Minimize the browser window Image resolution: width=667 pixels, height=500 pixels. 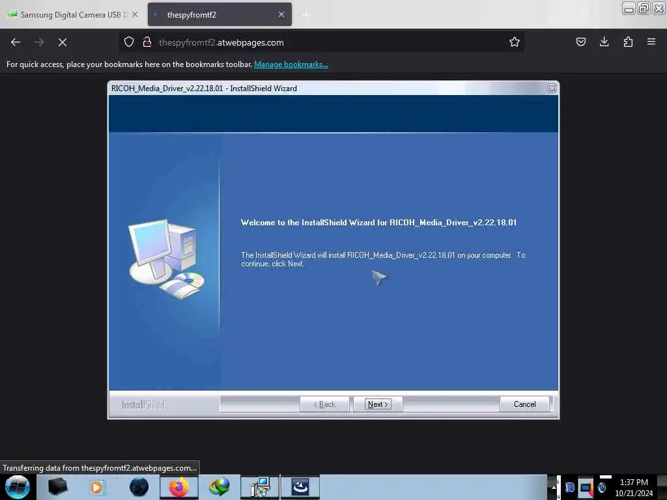629,8
